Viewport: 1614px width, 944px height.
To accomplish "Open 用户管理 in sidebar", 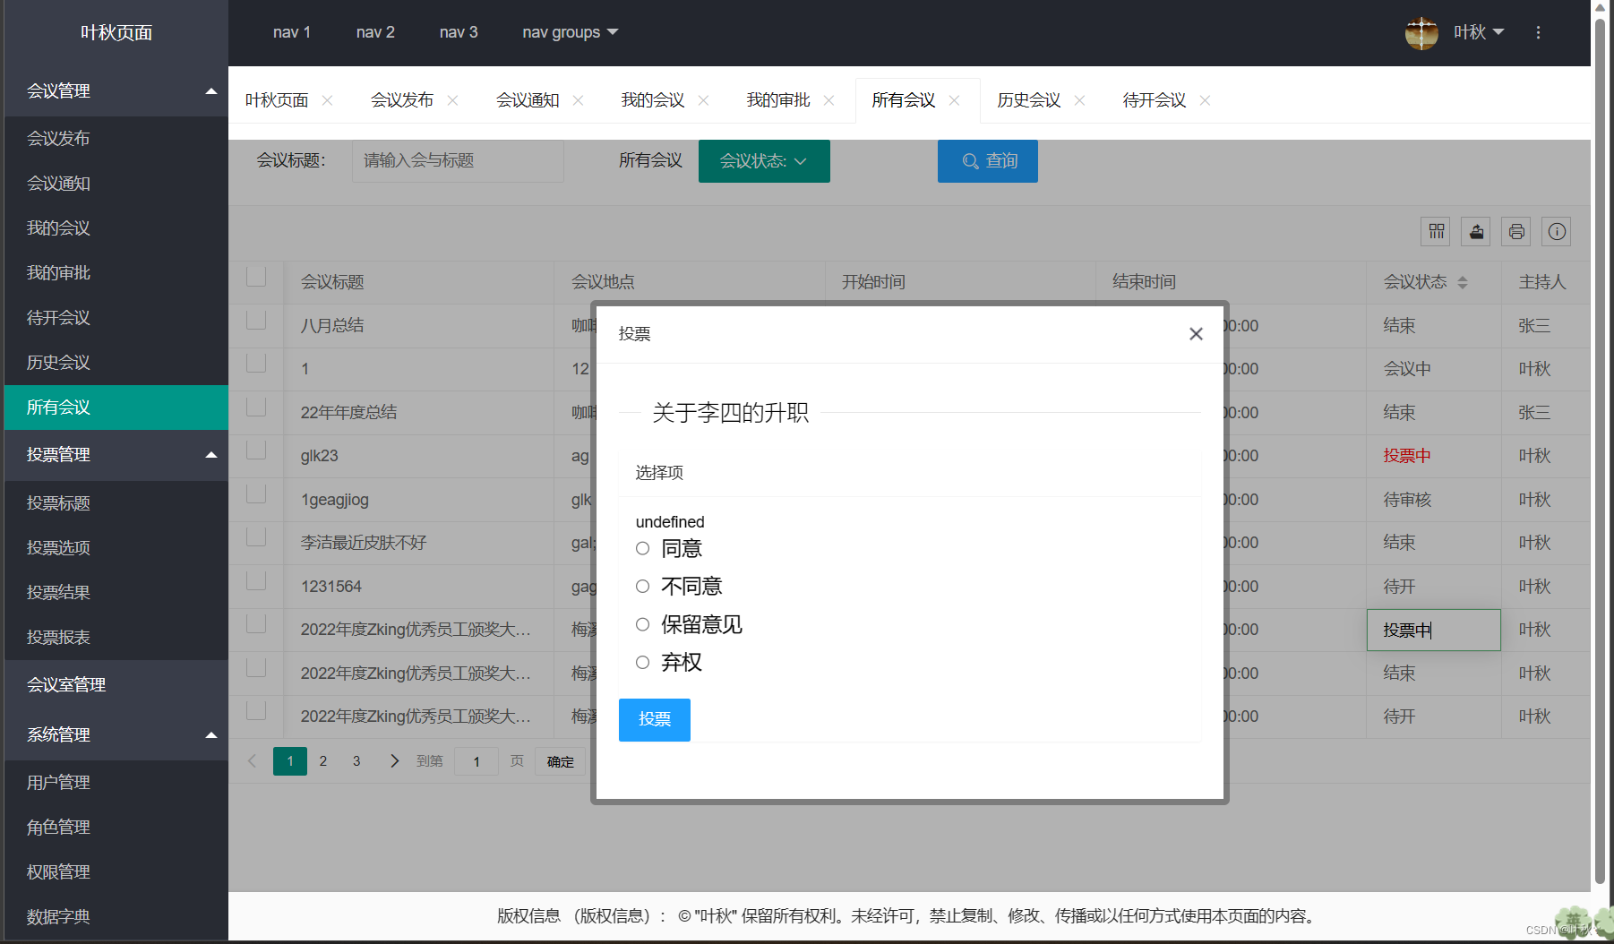I will (116, 783).
